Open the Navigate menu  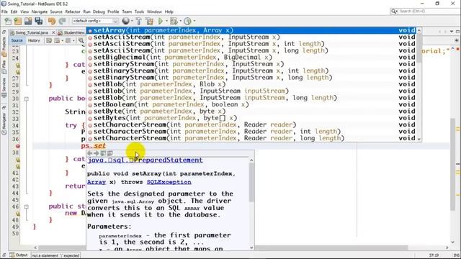point(40,12)
